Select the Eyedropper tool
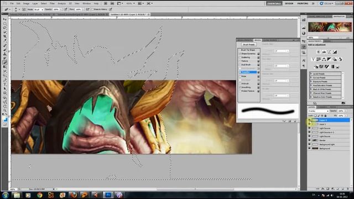 point(5,41)
